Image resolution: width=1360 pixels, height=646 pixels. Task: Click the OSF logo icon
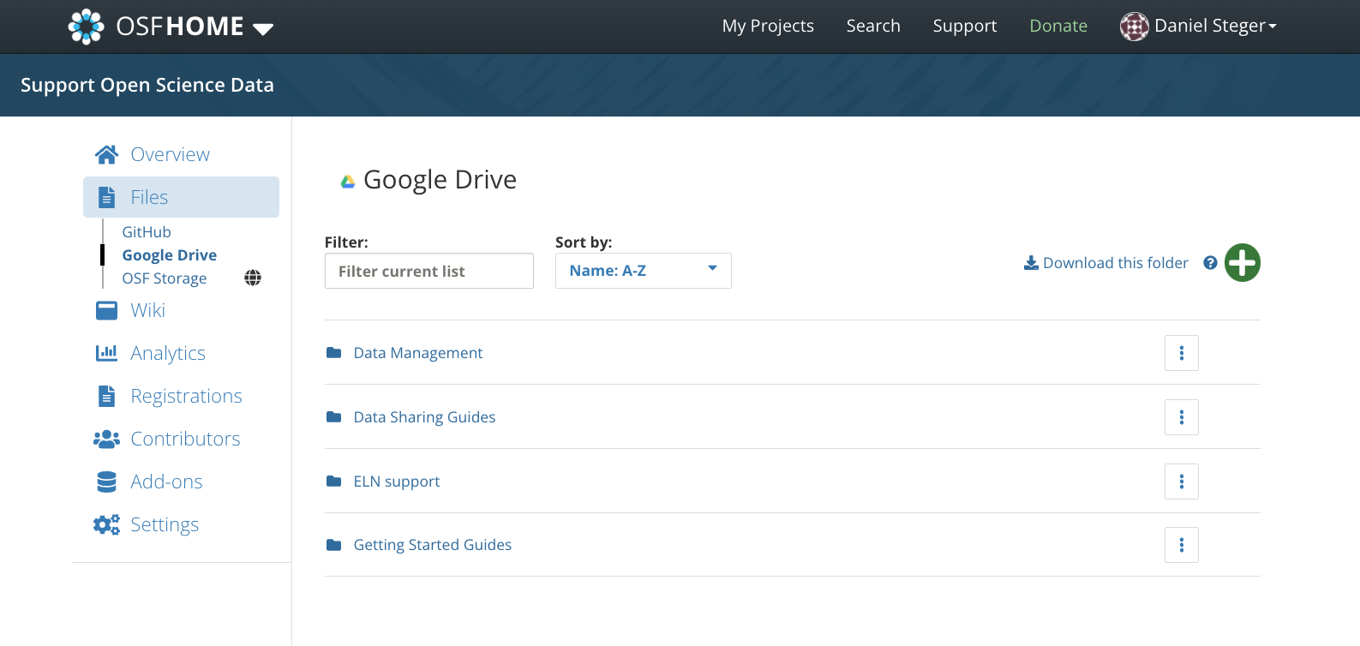click(86, 27)
